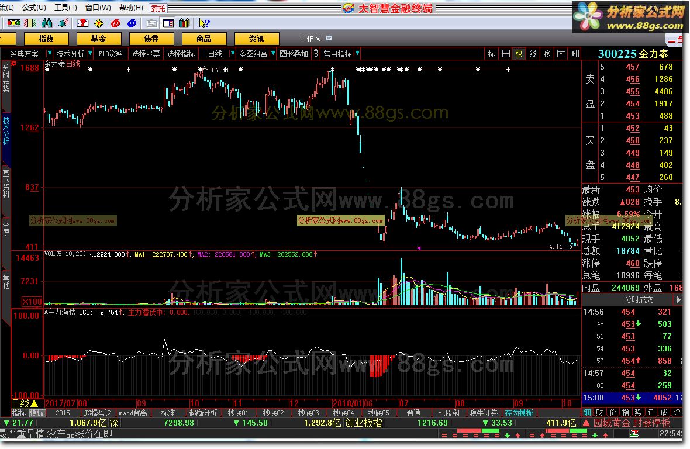Click the 大智慧 logo icon in title
Image resolution: width=690 pixels, height=449 pixels.
349,8
